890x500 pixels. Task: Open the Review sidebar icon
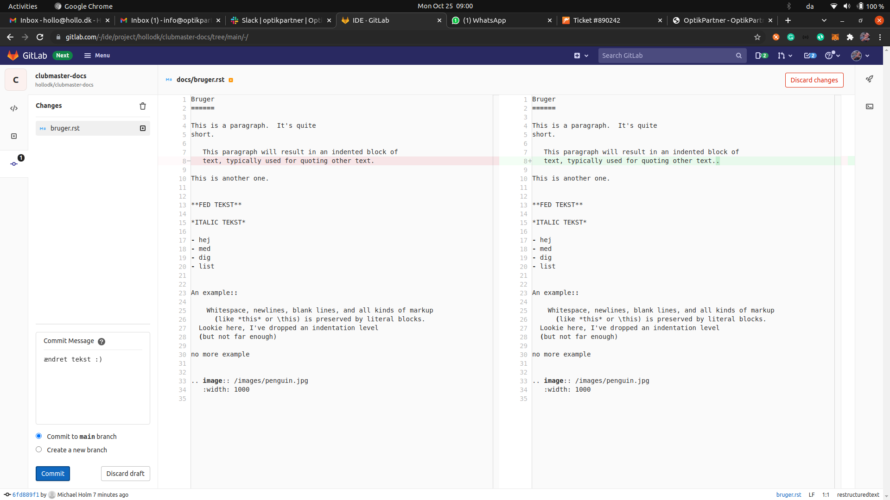click(14, 136)
